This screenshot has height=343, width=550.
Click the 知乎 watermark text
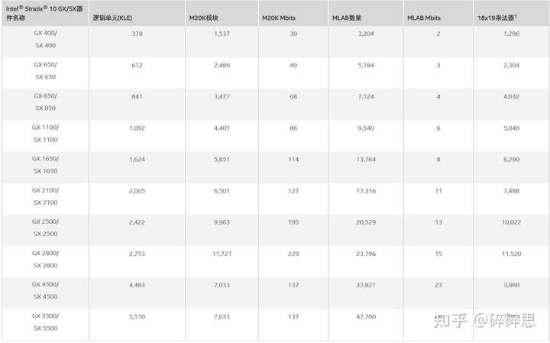pyautogui.click(x=450, y=320)
